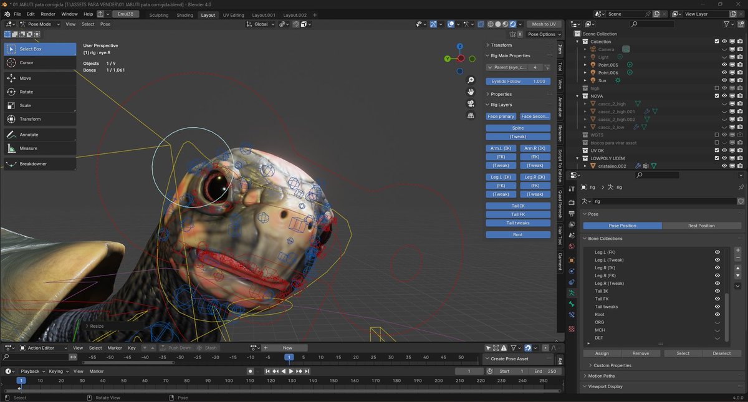748x402 pixels.
Task: Hide the Sun light in outliner
Action: point(724,80)
